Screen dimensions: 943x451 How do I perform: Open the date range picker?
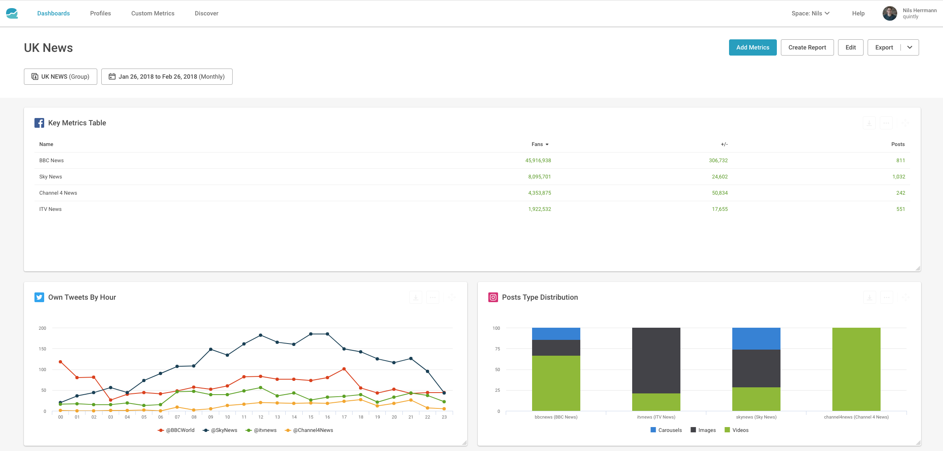pyautogui.click(x=167, y=77)
